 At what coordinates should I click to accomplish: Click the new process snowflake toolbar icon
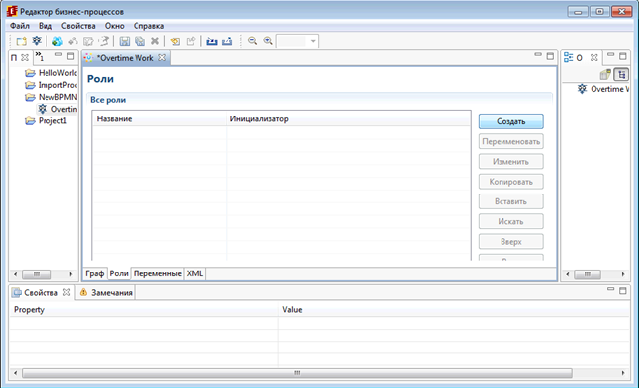(37, 41)
